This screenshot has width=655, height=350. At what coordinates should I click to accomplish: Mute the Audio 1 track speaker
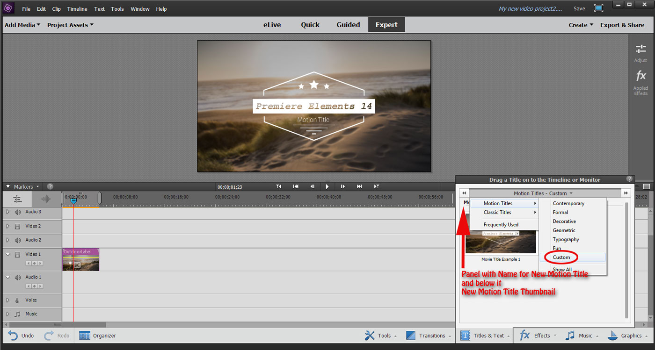coord(17,278)
